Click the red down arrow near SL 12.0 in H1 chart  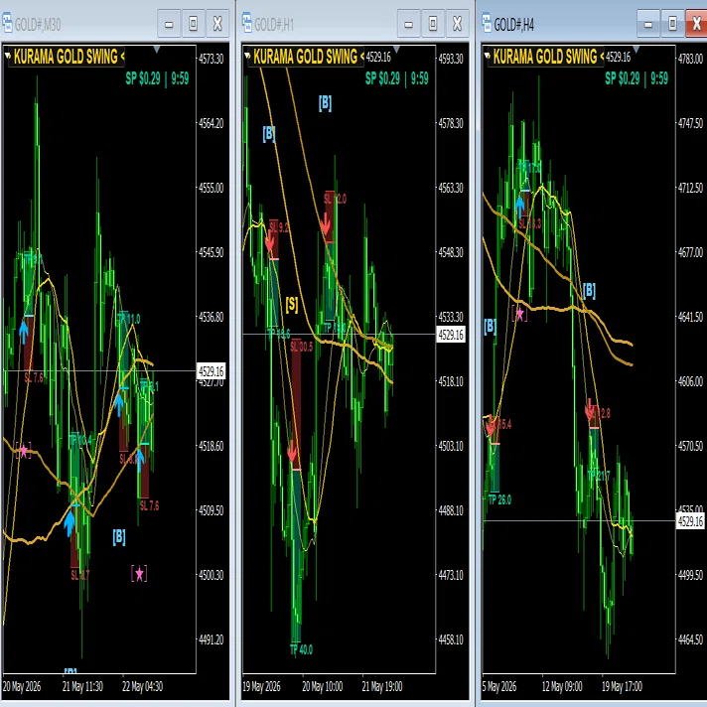click(x=326, y=223)
